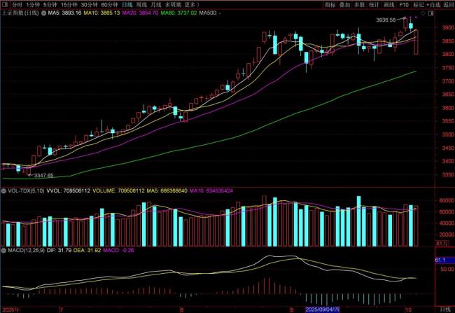Open the 指标 indicators menu
Image resolution: width=455 pixels, height=313 pixels.
pos(330,4)
